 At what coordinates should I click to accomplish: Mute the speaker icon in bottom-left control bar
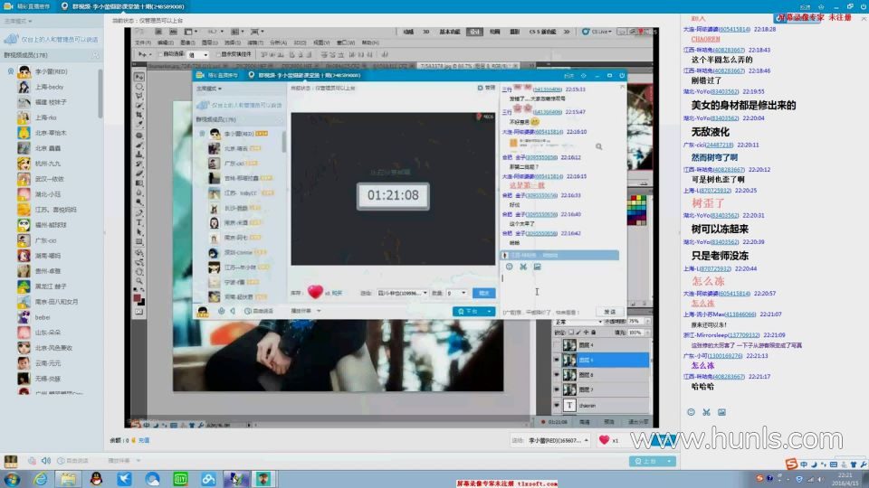(46, 460)
